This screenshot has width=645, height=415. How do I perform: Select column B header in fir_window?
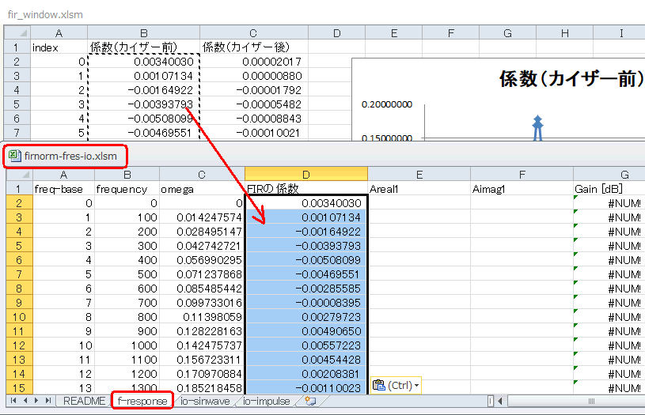coord(143,33)
